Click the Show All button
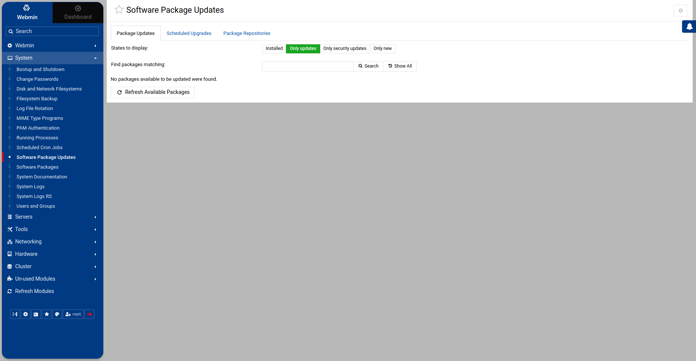 (400, 66)
